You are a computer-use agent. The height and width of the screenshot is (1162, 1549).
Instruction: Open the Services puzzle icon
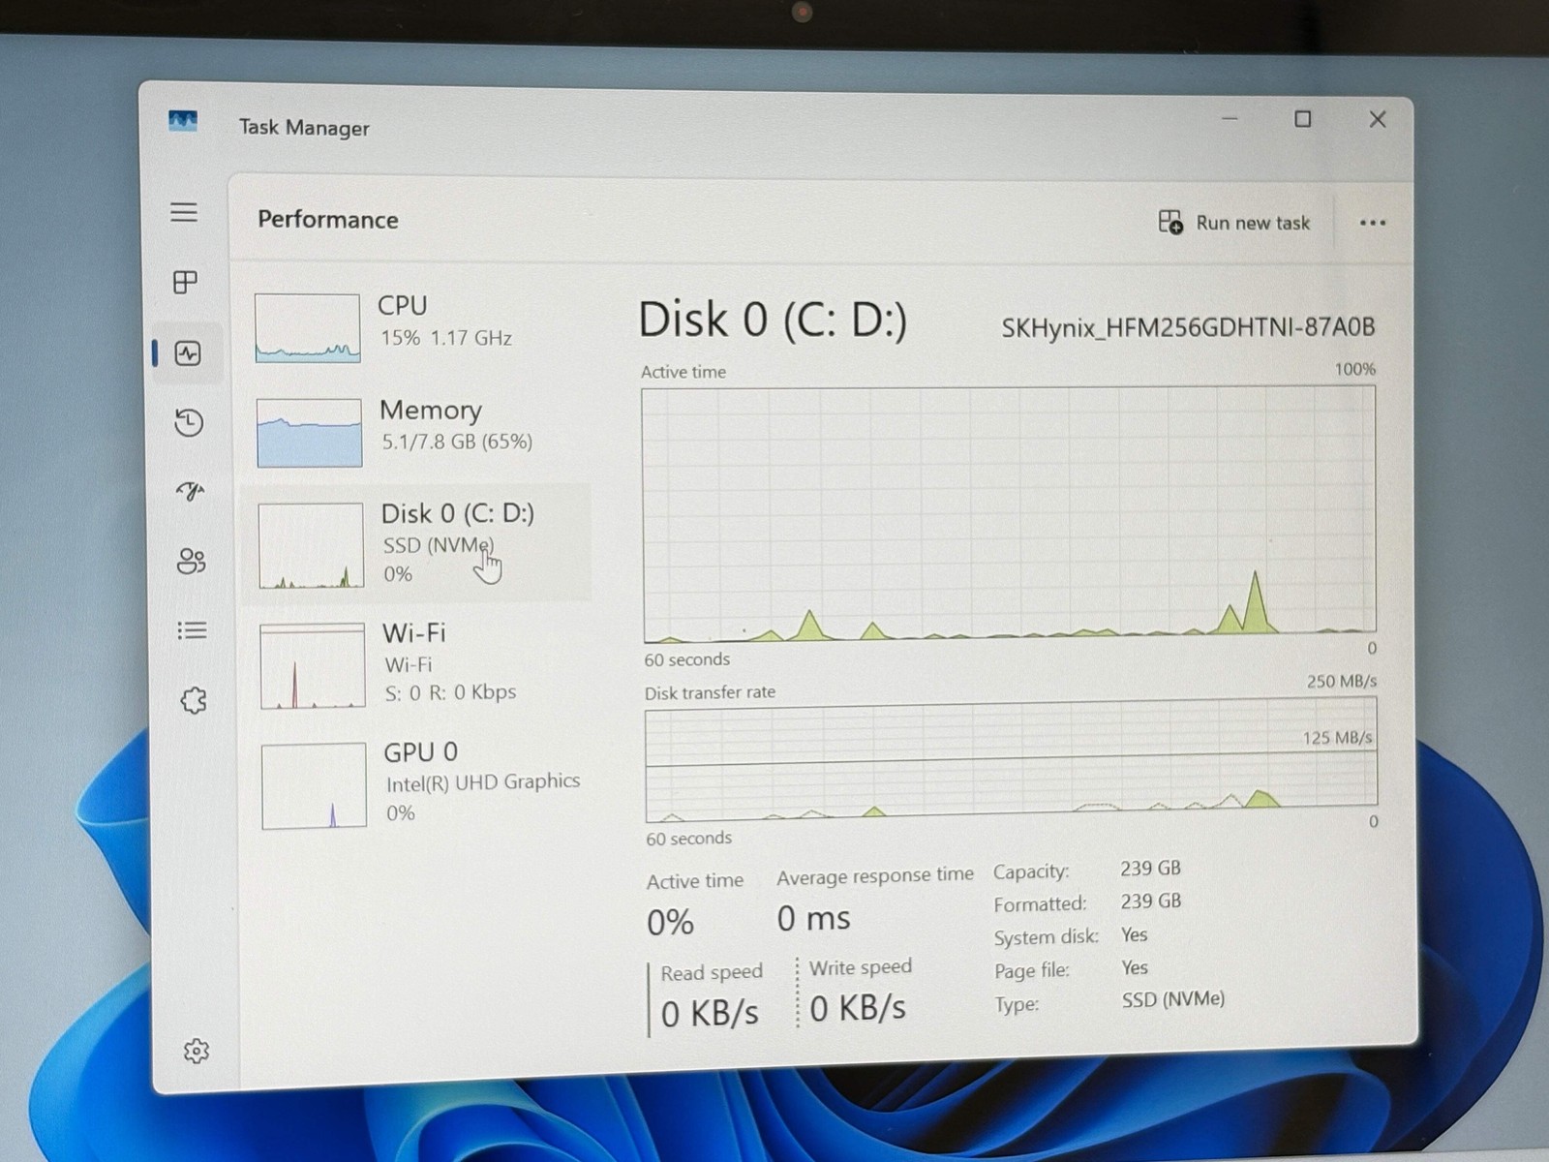click(x=194, y=700)
